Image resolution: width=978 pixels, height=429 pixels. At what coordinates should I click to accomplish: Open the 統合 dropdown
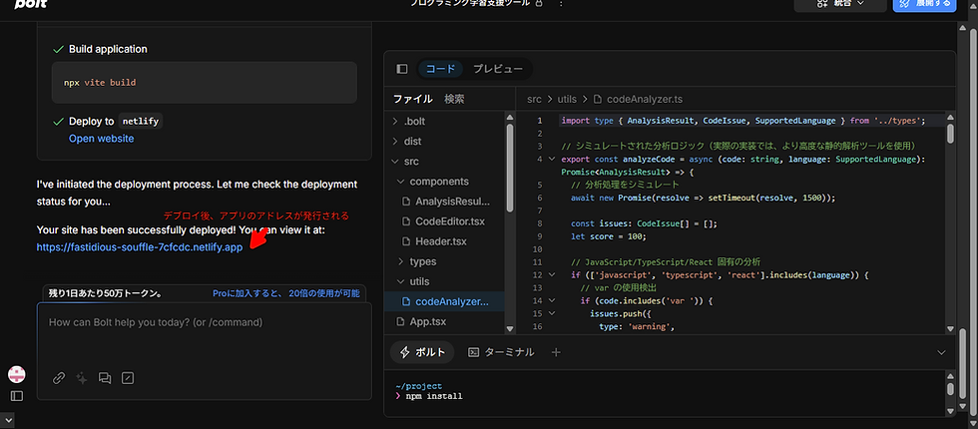[x=840, y=4]
